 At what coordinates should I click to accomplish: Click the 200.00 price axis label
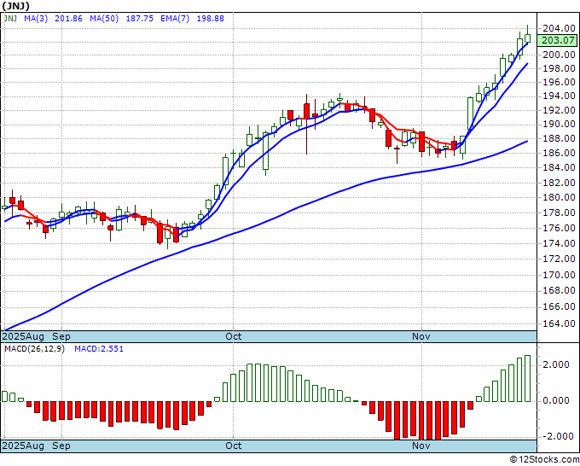pyautogui.click(x=559, y=55)
